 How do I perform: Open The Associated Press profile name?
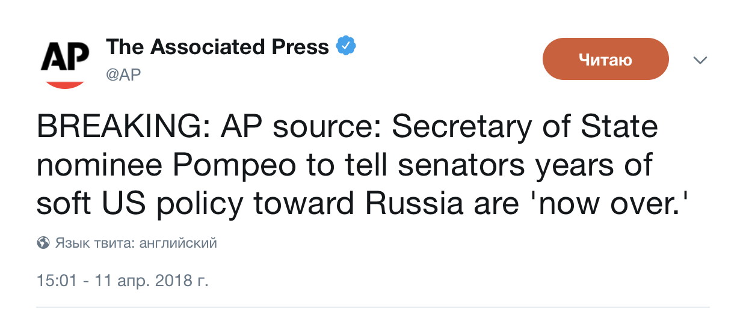click(x=218, y=47)
